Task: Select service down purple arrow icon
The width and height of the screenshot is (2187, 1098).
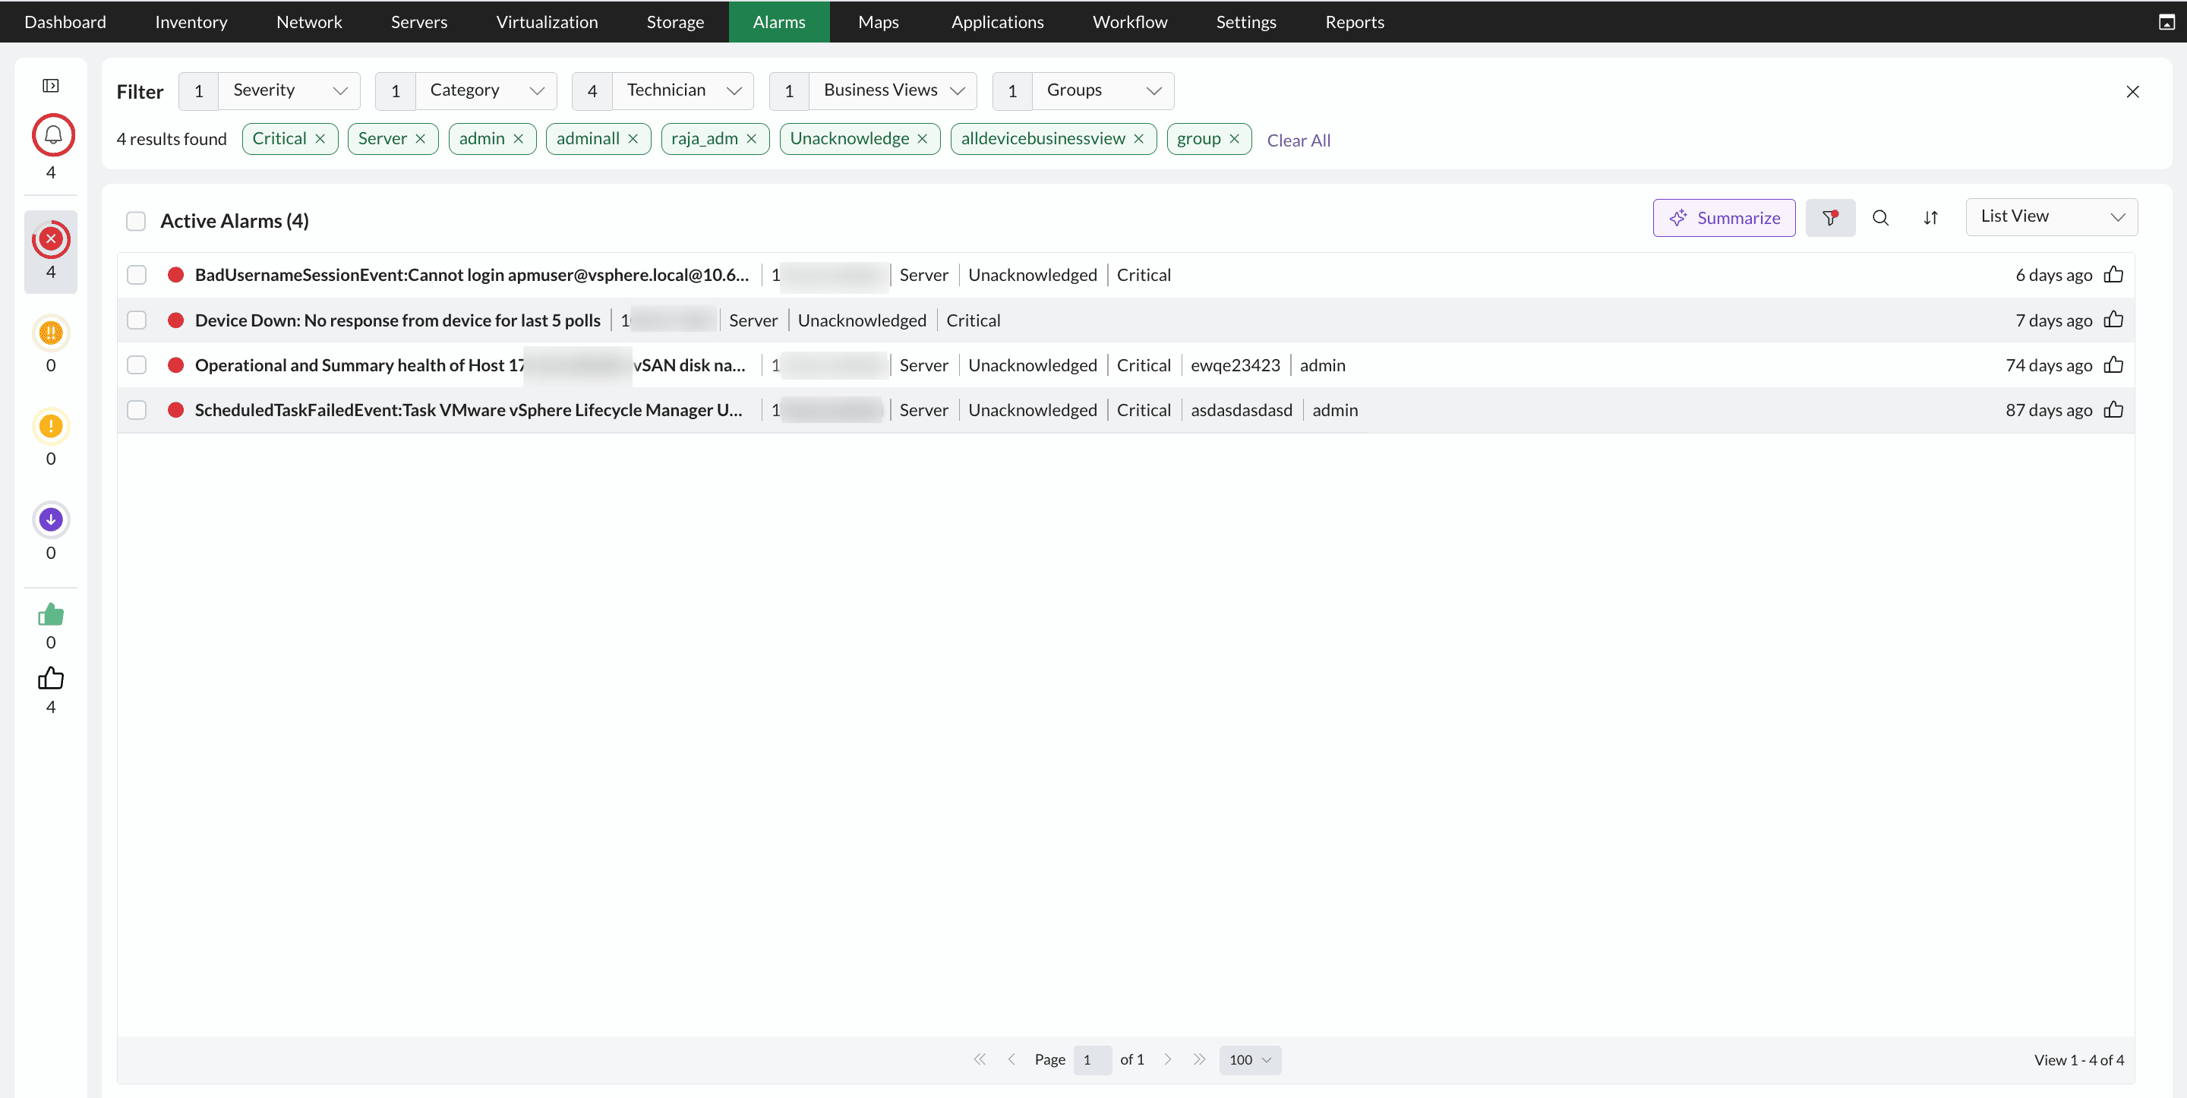Action: coord(51,519)
